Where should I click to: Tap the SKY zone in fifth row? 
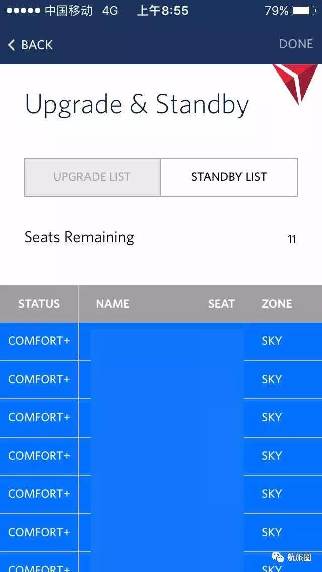(x=272, y=494)
